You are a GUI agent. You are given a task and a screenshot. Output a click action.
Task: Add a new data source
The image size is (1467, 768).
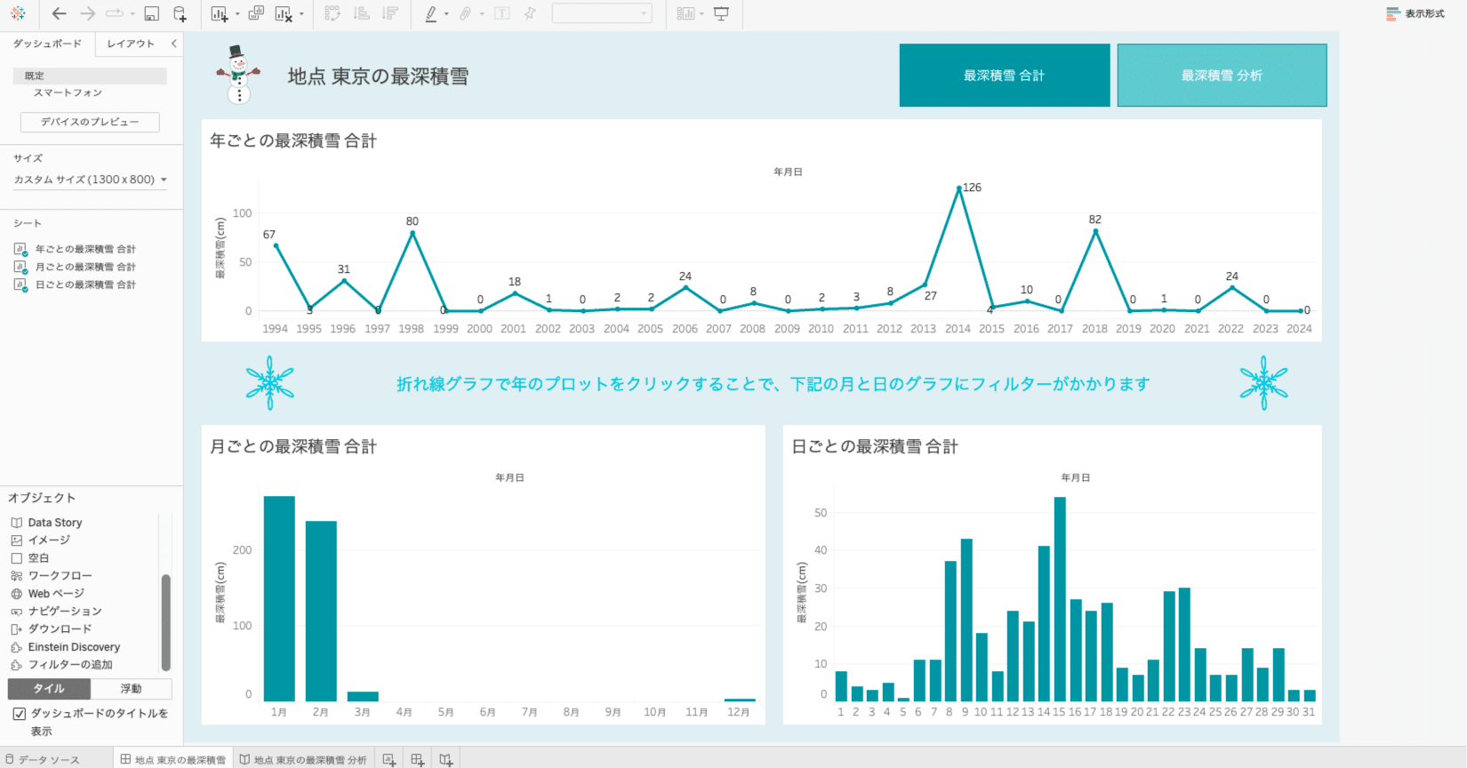[x=180, y=13]
